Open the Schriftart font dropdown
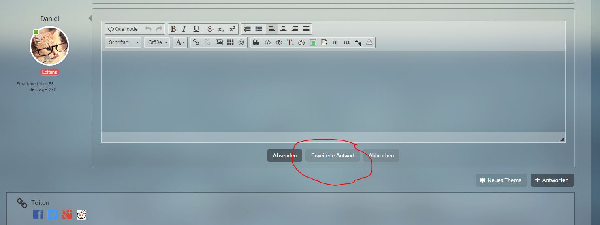600x225 pixels. tap(123, 42)
